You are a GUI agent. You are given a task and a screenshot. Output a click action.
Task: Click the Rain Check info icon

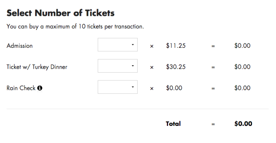click(40, 88)
